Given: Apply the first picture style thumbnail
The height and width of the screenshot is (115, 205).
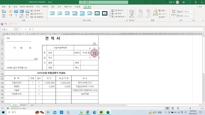Looking at the screenshot, I should (x=52, y=13).
